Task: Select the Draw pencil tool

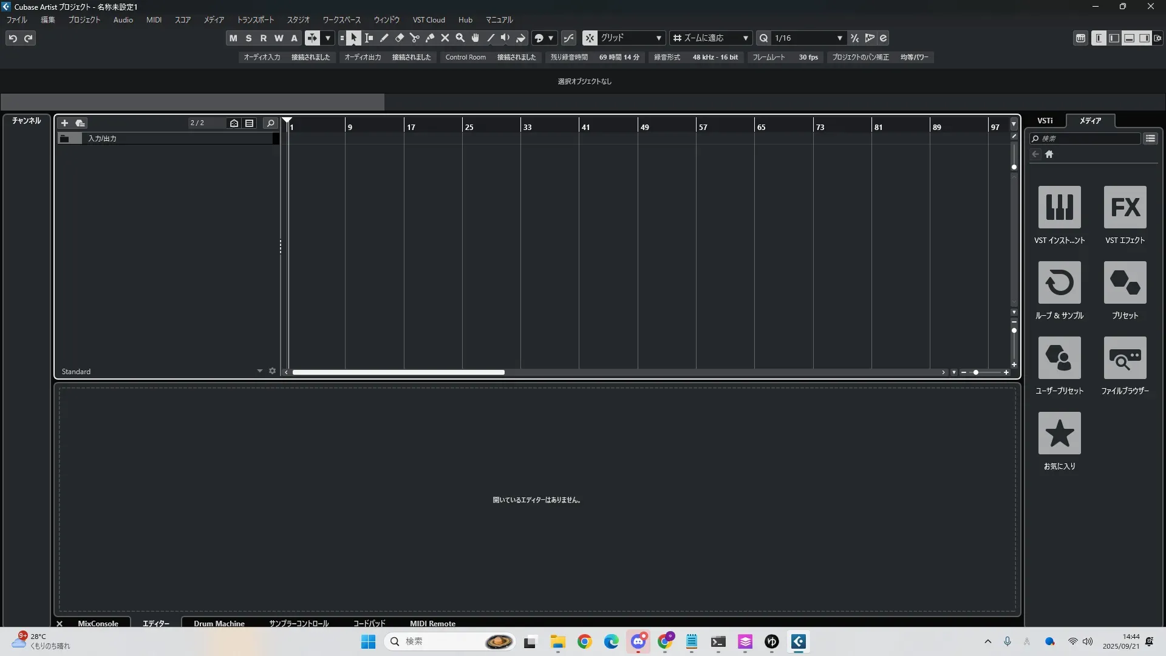Action: tap(384, 38)
